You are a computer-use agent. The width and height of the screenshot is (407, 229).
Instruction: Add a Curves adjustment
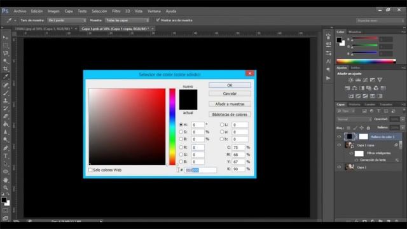coord(365,80)
